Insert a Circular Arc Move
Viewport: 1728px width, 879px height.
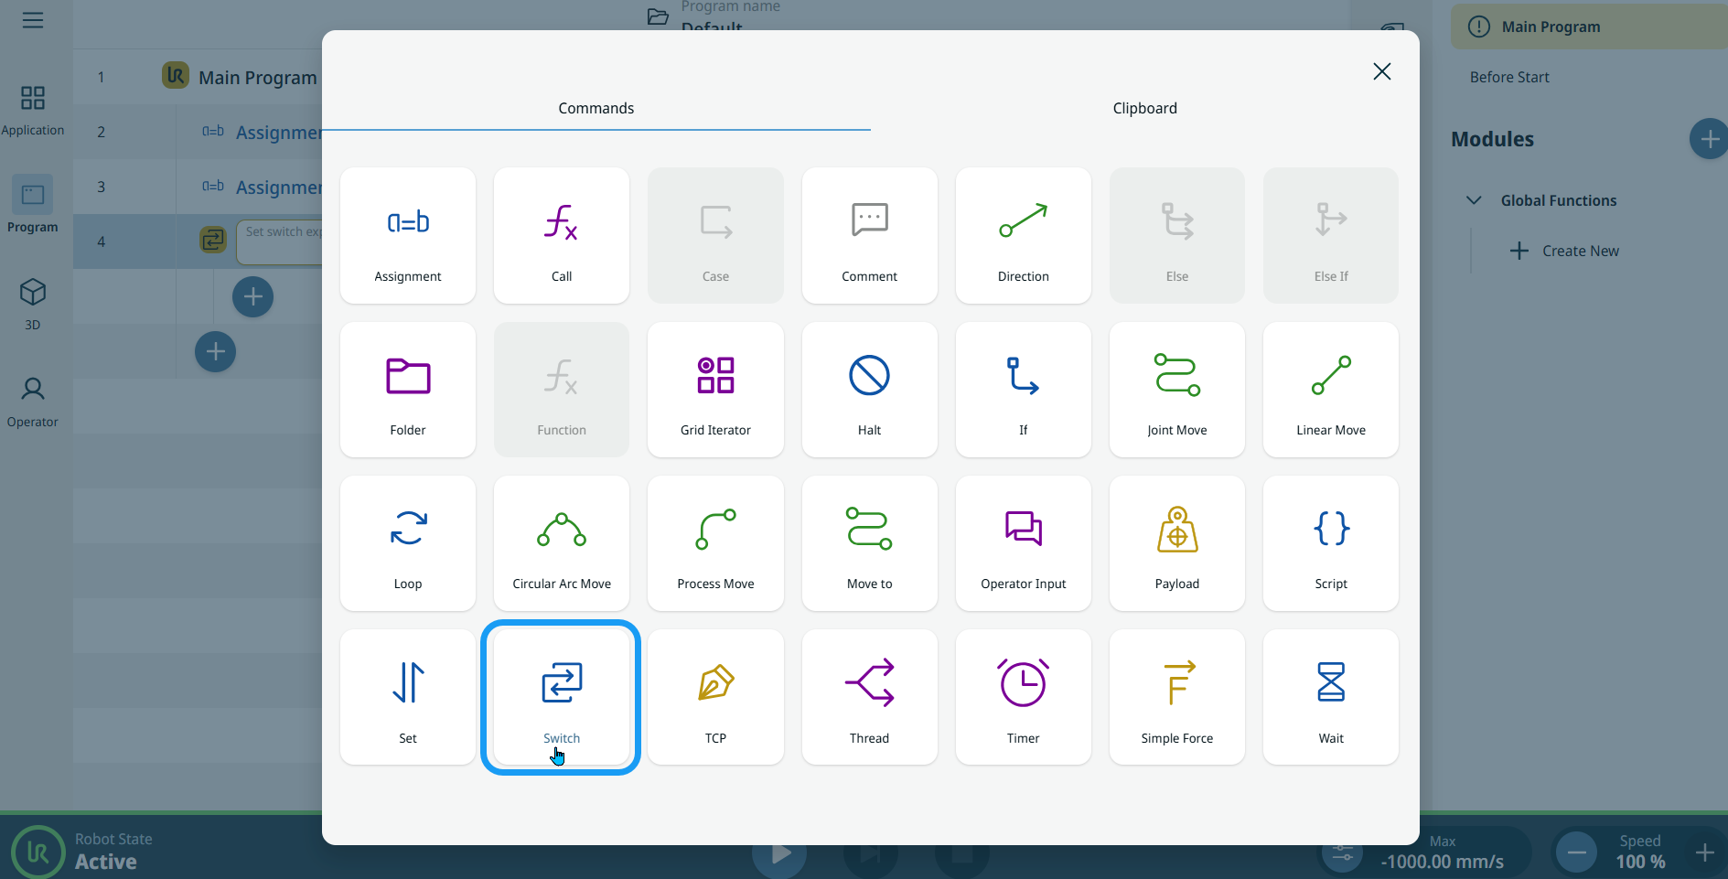[x=561, y=543]
